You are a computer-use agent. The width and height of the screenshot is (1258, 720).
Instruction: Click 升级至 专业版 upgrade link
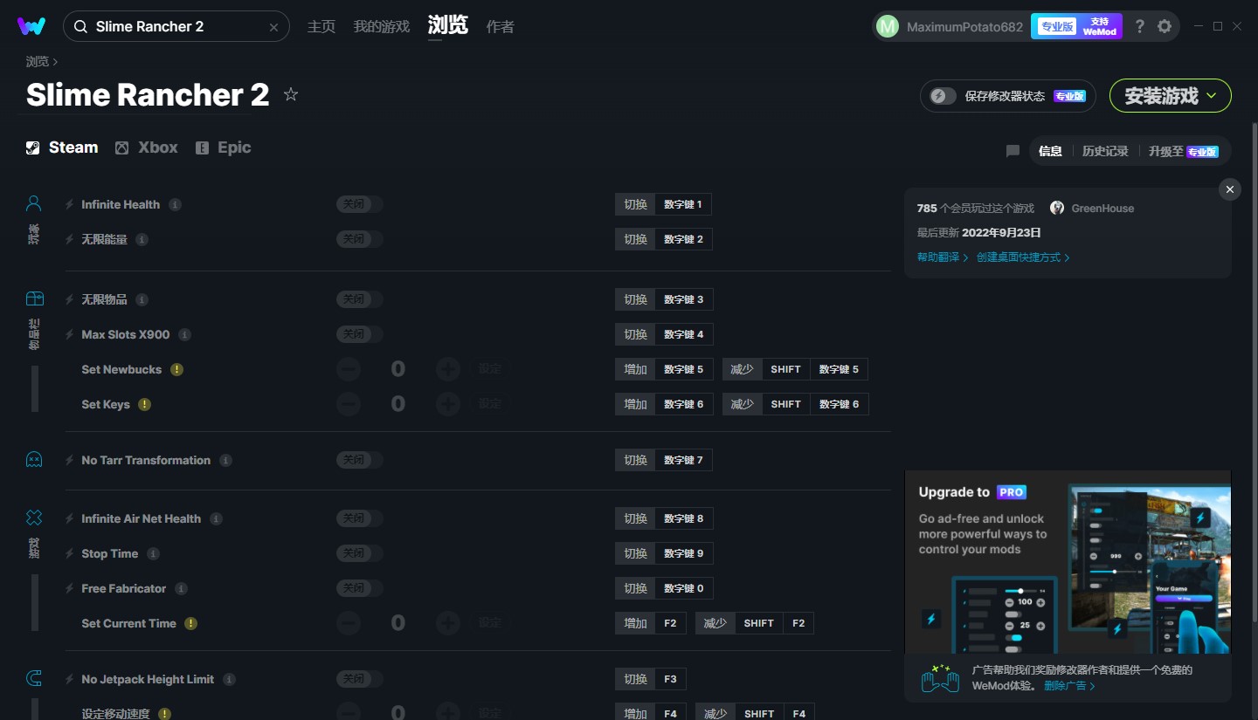1184,151
